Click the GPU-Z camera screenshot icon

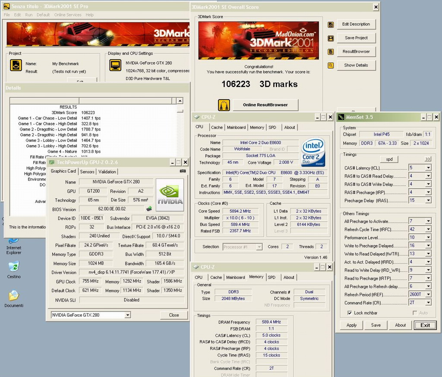point(183,171)
